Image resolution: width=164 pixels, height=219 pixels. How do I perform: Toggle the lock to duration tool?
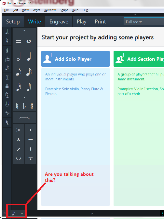point(7,87)
